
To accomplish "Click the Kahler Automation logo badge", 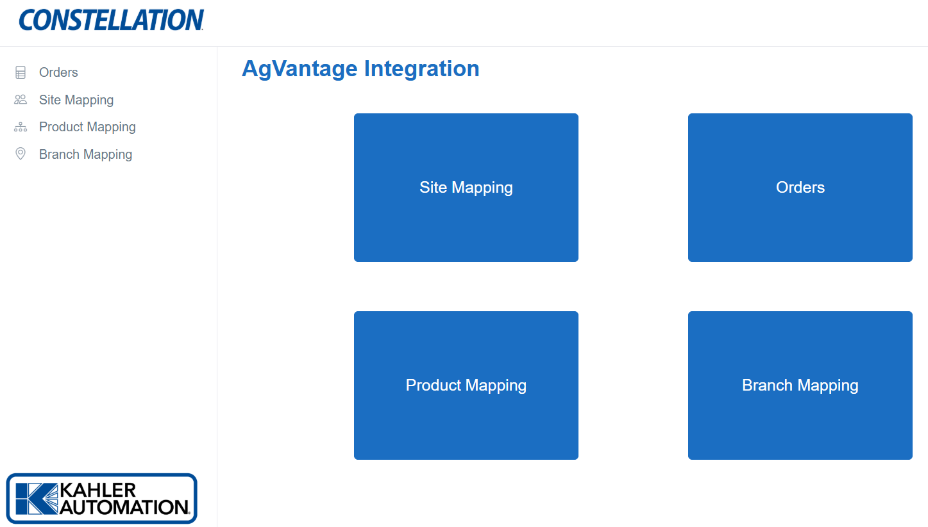I will (101, 498).
